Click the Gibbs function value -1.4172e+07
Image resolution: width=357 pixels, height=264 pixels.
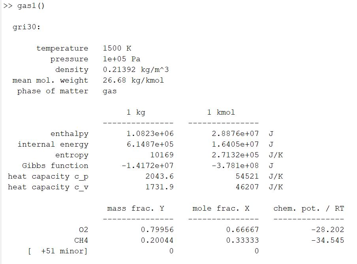pyautogui.click(x=148, y=166)
